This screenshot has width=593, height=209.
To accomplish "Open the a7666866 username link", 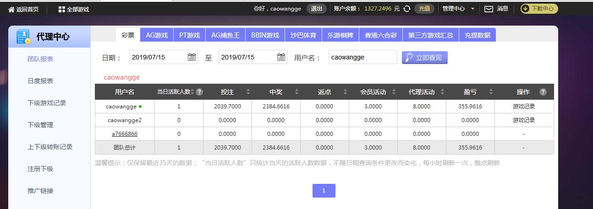I will [125, 134].
